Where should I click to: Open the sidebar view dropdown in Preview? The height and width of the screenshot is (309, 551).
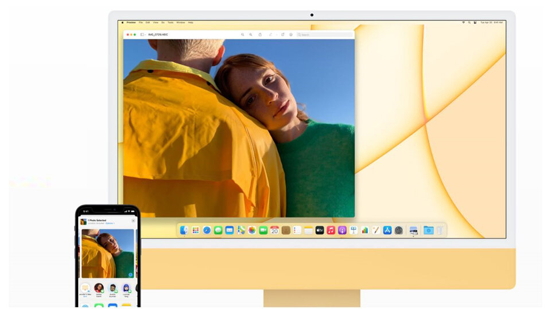tap(143, 35)
